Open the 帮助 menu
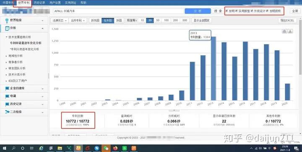The width and height of the screenshot is (302, 152). (x=83, y=3)
